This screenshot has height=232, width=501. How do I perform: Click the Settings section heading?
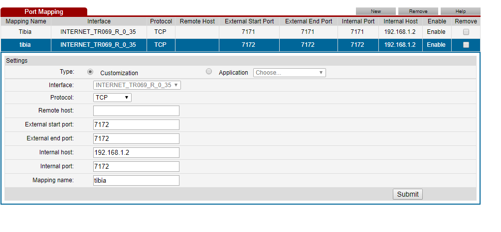tap(17, 61)
